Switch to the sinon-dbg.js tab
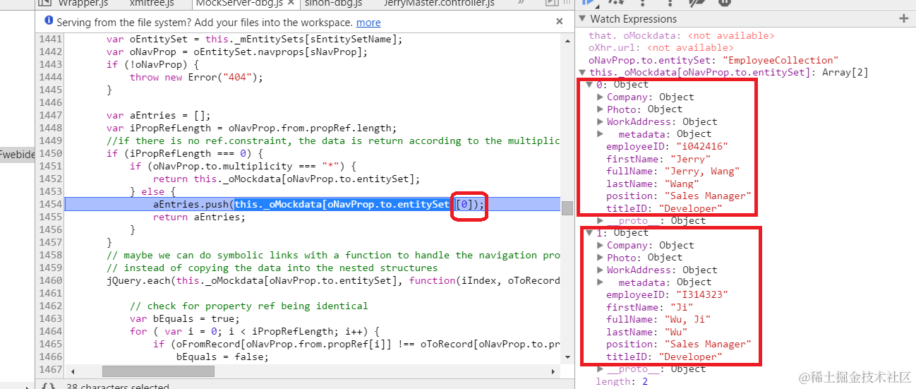Screen dimensions: 916x389 (334, 3)
